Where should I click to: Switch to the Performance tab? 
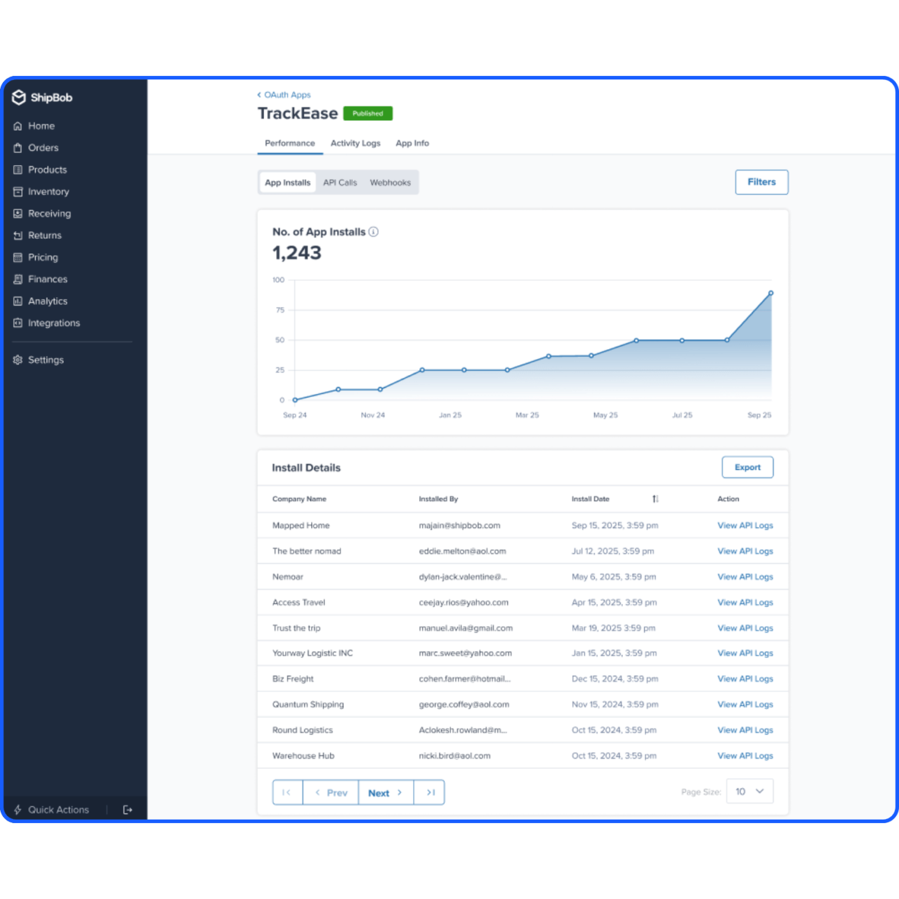point(290,143)
